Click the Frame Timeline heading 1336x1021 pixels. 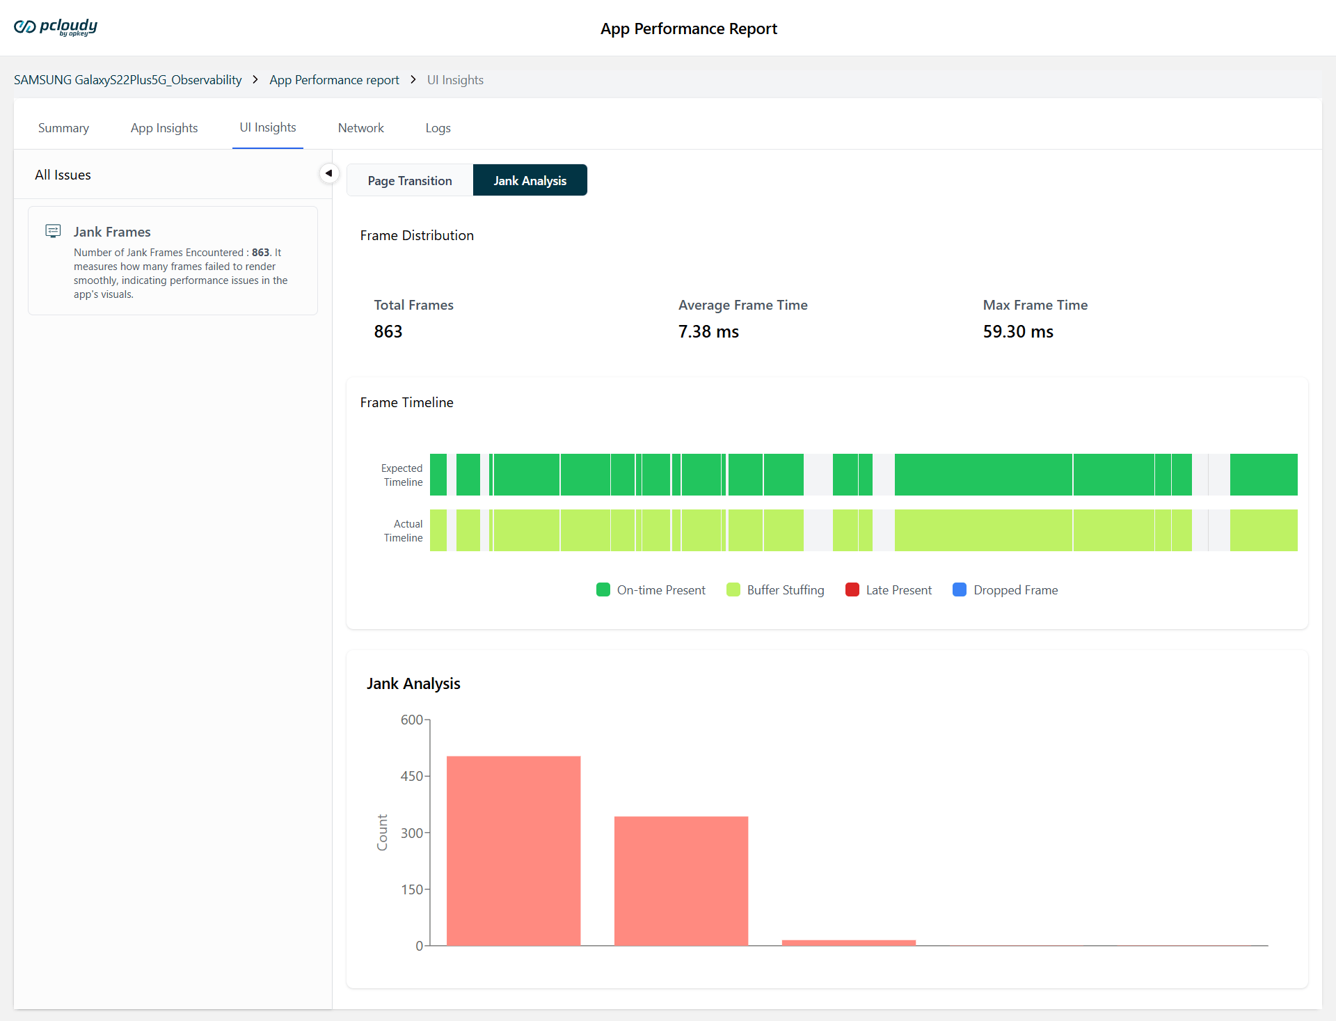click(406, 402)
